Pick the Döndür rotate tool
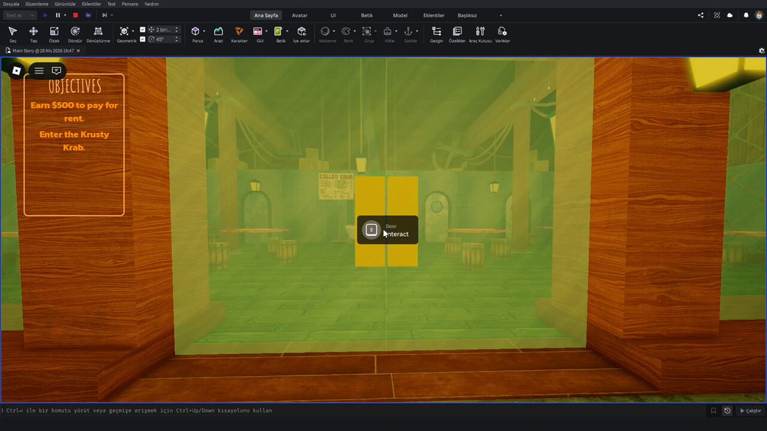767x431 pixels. (x=75, y=34)
